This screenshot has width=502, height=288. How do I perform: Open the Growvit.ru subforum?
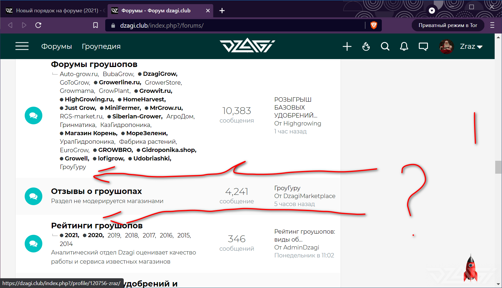156,91
